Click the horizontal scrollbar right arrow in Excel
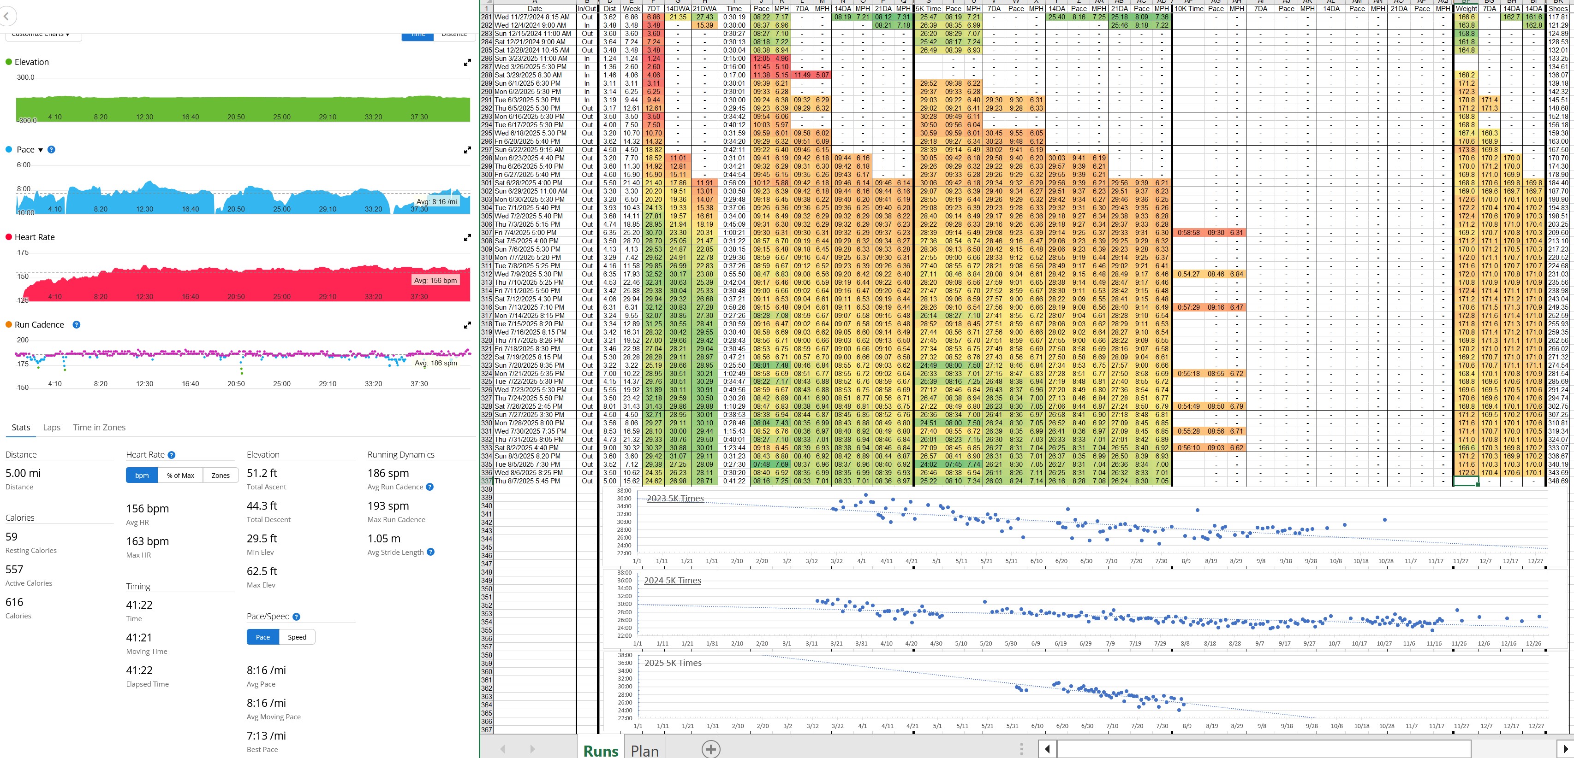The image size is (1574, 758). (x=1564, y=749)
